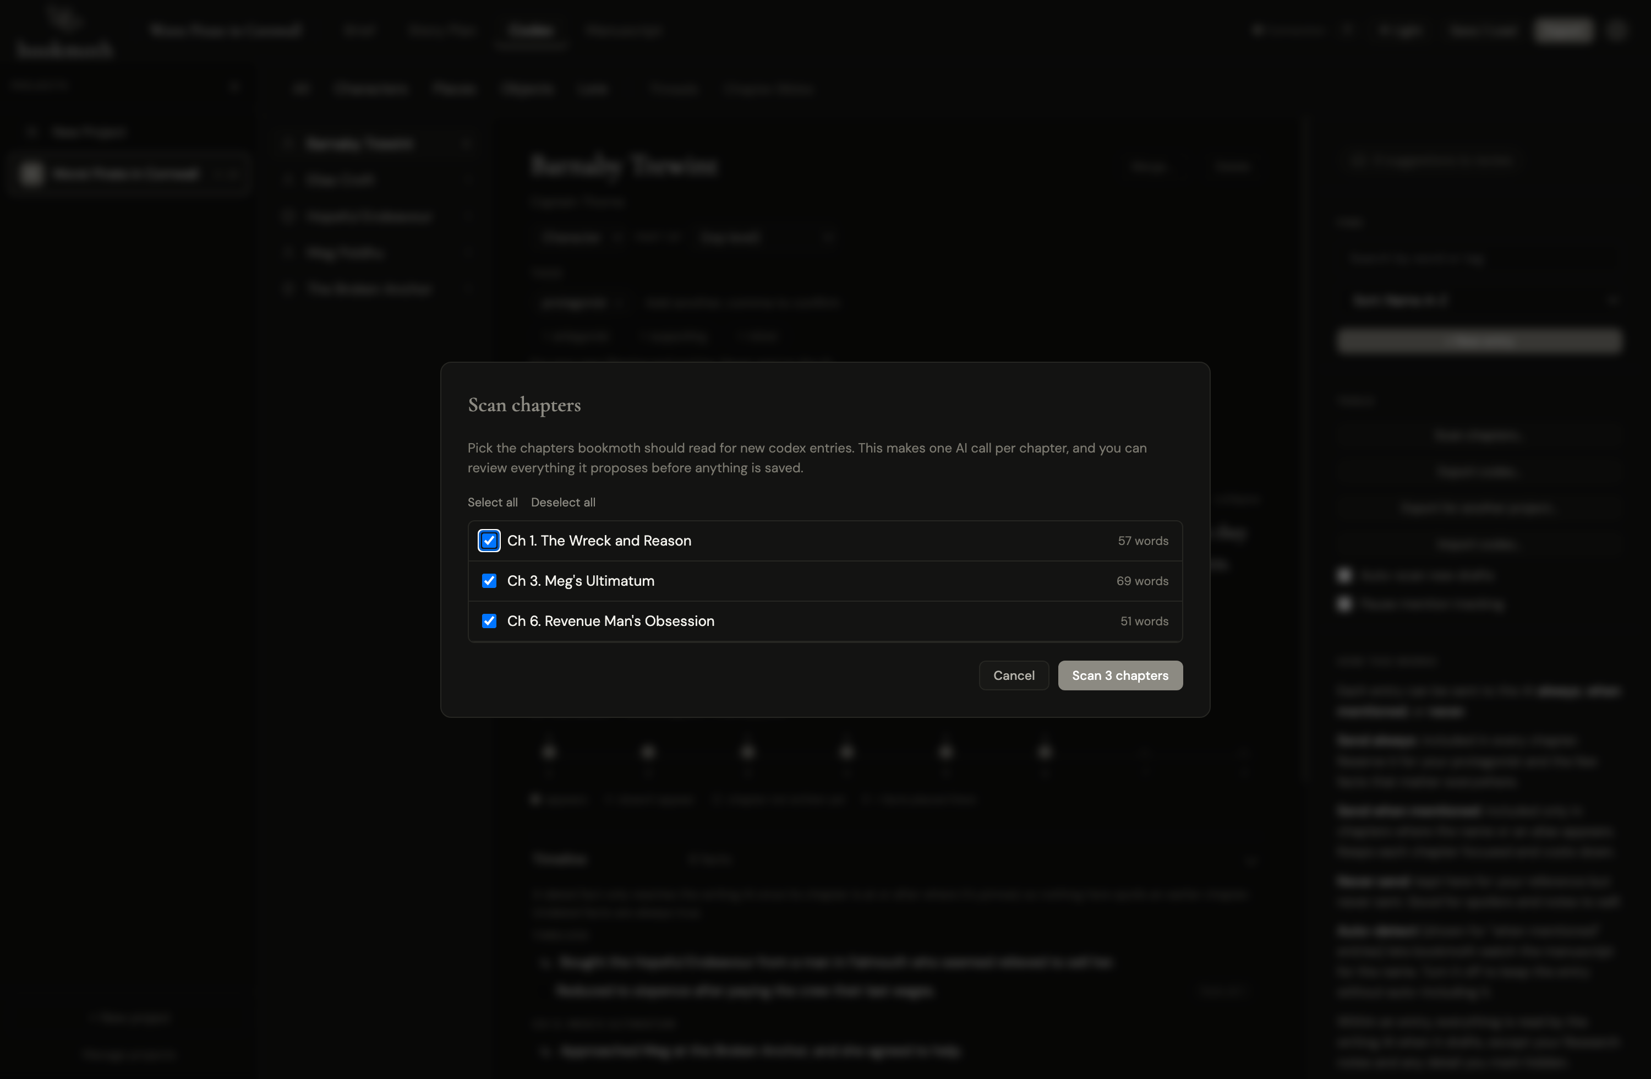1651x1079 pixels.
Task: Click the '69 words' count text
Action: [1142, 581]
